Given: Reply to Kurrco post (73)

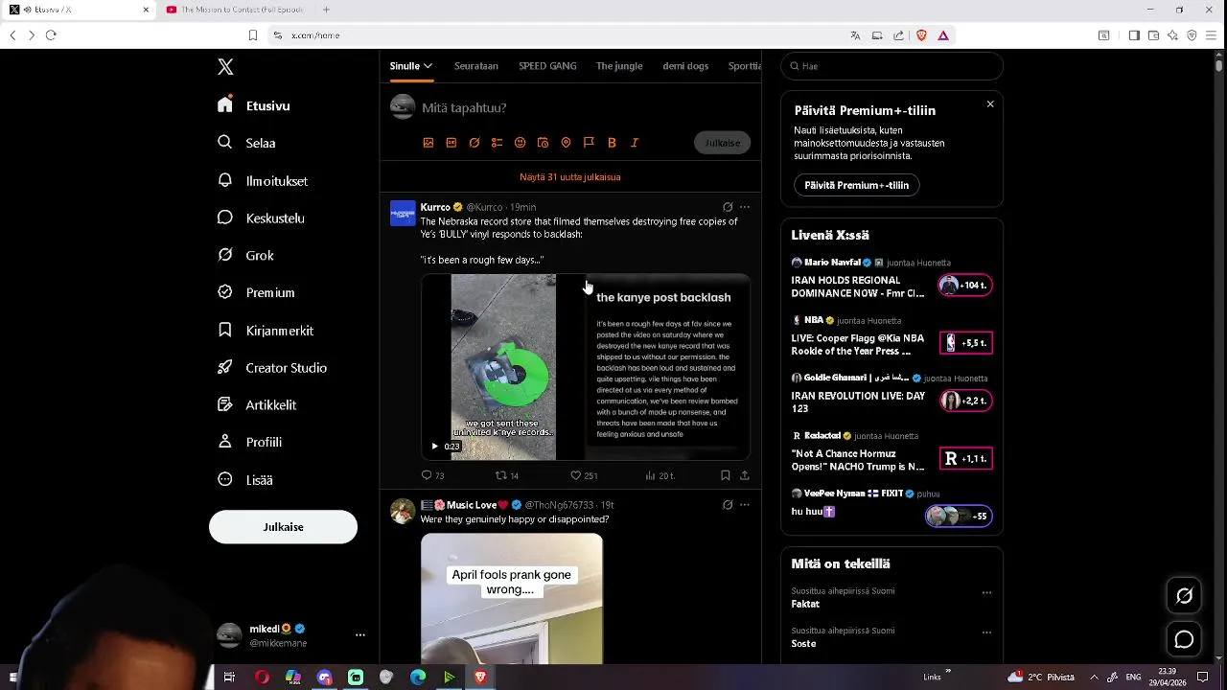Looking at the screenshot, I should point(432,475).
